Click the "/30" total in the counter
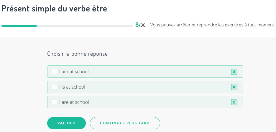 (142, 25)
